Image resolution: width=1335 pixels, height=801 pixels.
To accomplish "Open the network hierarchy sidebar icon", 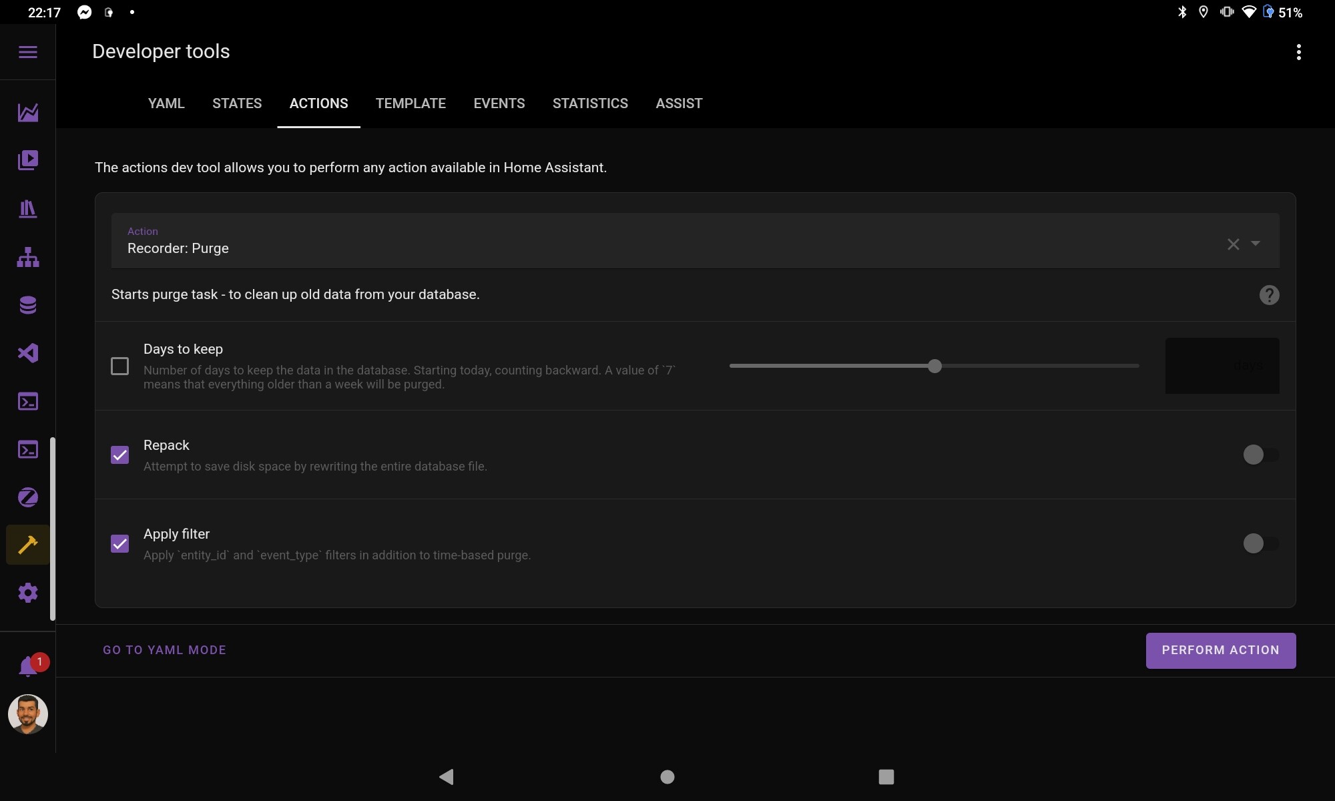I will [x=28, y=257].
